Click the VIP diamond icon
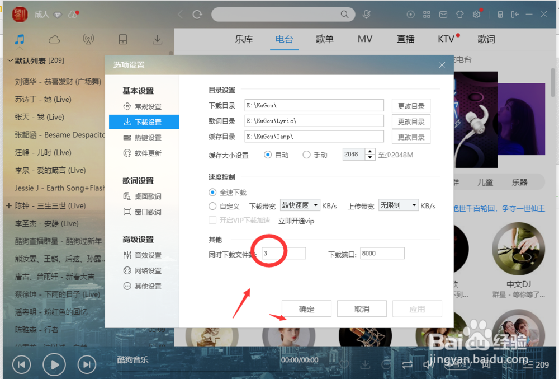559x379 pixels. click(x=58, y=15)
